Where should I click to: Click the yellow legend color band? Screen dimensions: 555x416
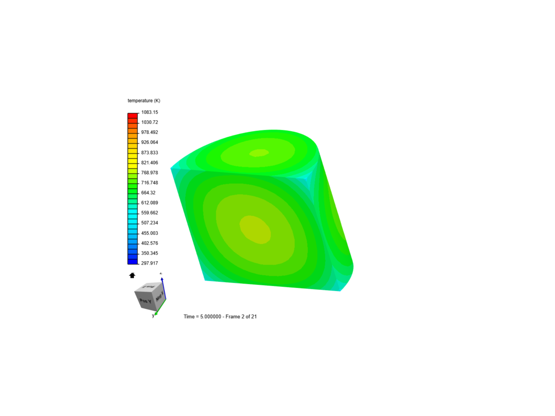point(133,161)
